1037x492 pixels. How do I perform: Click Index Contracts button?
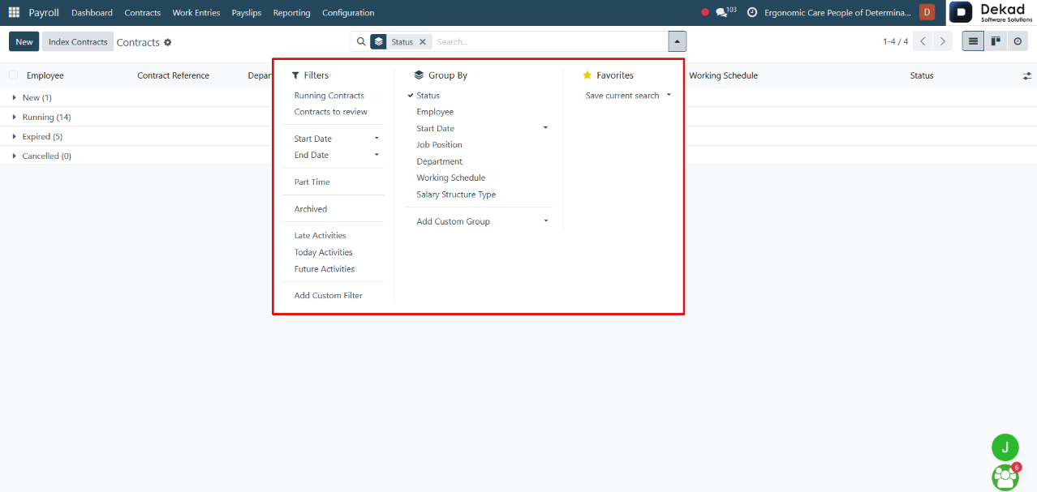(x=78, y=41)
